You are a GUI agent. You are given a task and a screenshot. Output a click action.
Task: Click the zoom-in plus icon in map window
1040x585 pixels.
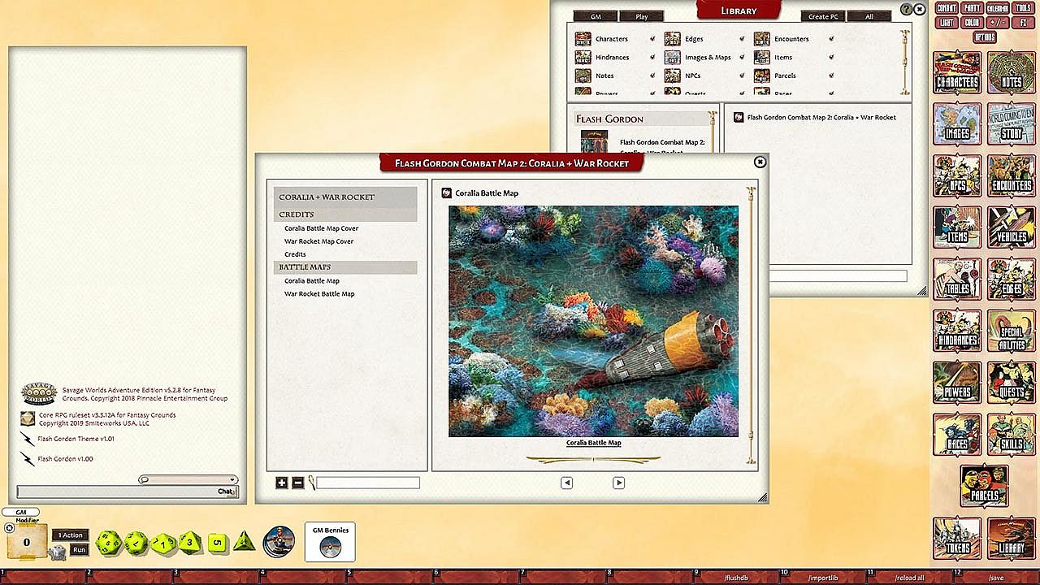click(282, 483)
